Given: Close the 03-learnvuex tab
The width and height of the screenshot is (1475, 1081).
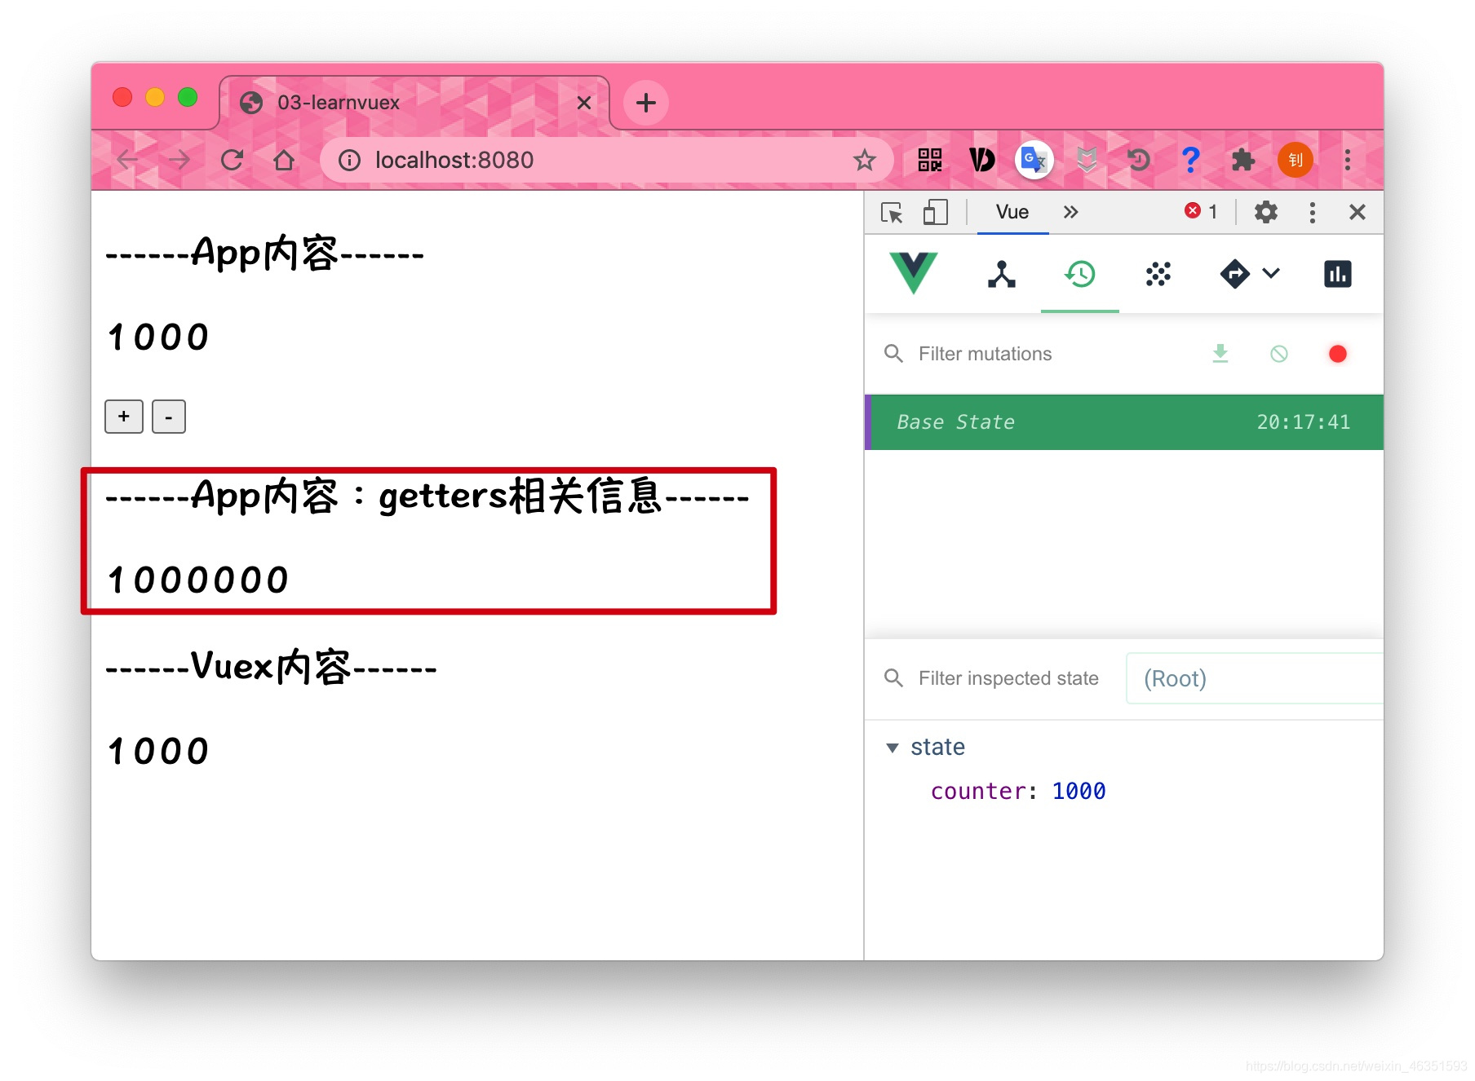Looking at the screenshot, I should [584, 103].
